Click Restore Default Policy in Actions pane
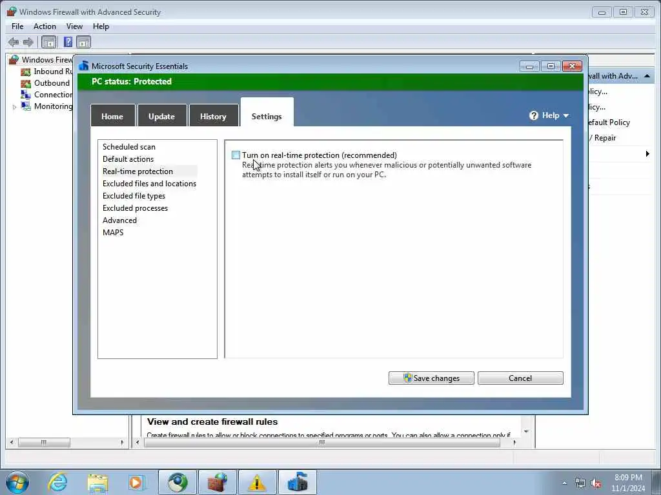Viewport: 661px width, 495px height. click(x=609, y=122)
